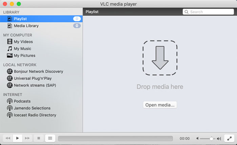The height and width of the screenshot is (145, 237).
Task: Click the broadcast icon beside Podcasts
Action: pos(10,101)
